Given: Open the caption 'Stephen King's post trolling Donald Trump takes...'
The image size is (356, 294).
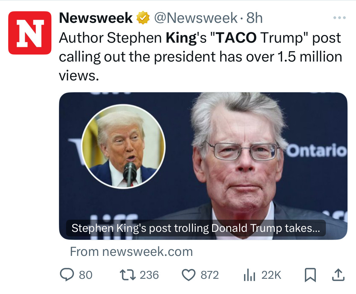Looking at the screenshot, I should pyautogui.click(x=196, y=228).
